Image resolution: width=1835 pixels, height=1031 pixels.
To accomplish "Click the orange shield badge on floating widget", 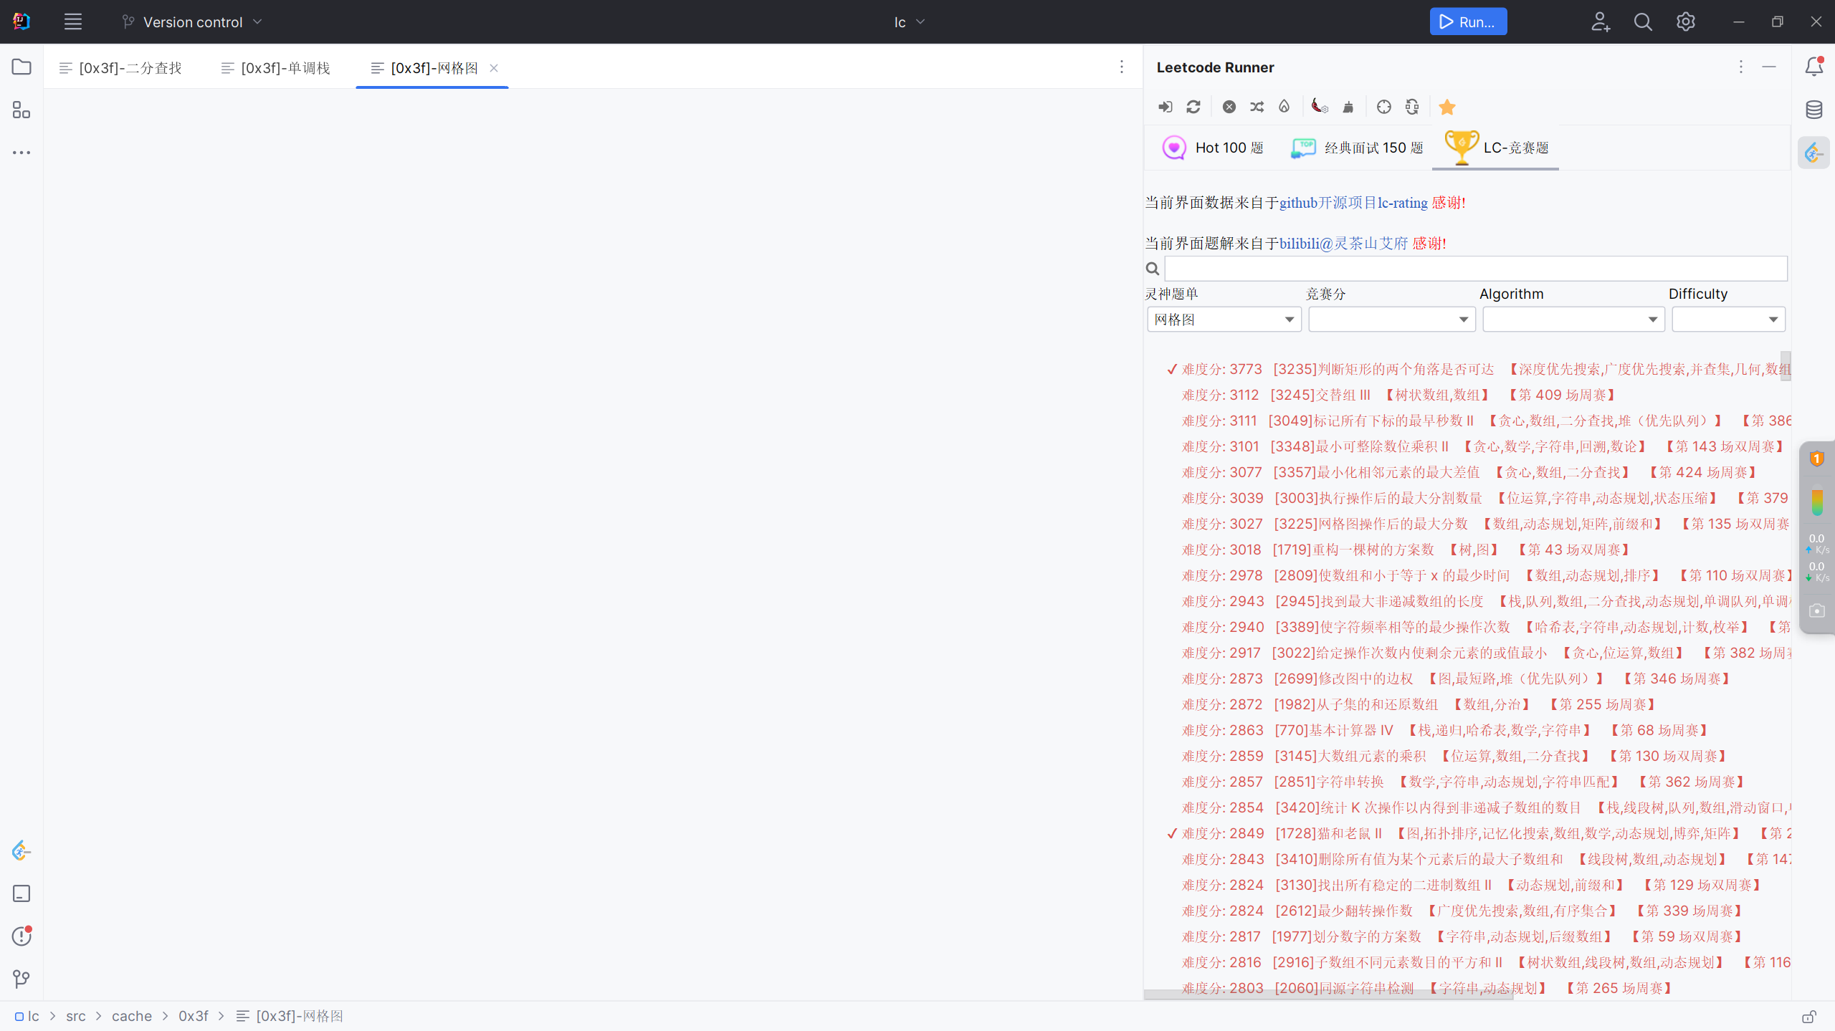I will pos(1817,458).
